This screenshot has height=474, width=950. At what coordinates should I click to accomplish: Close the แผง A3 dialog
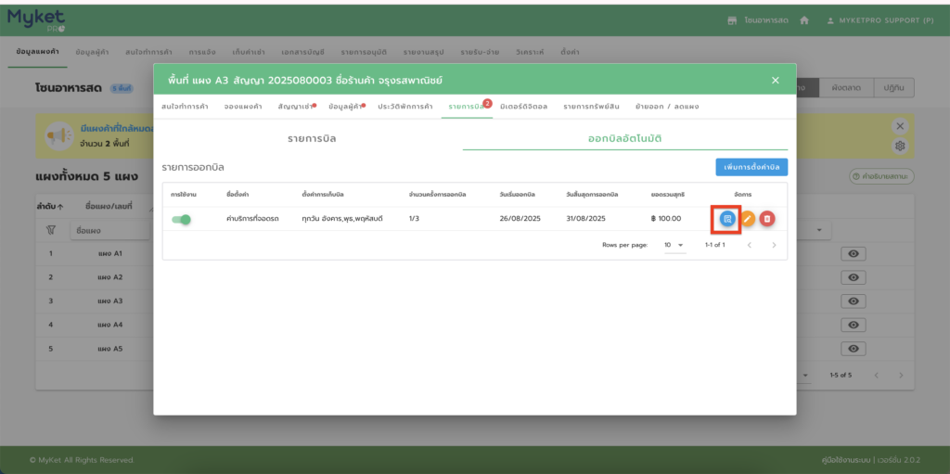coord(776,80)
